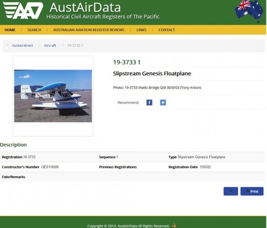Open the CONTACT menu item
The width and height of the screenshot is (267, 228).
[167, 30]
